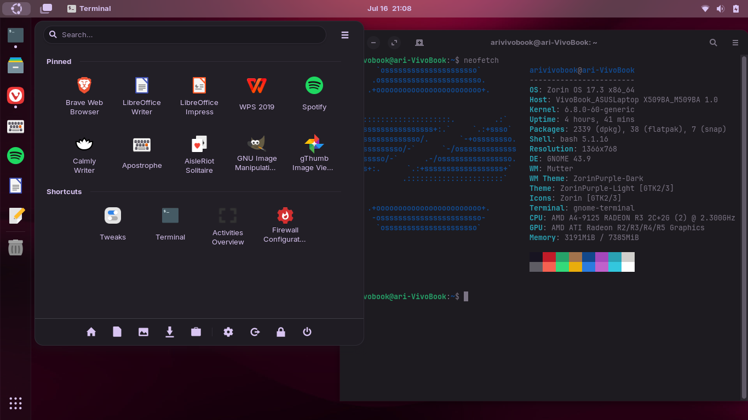Open the workspaces icon in the top bar

click(x=47, y=8)
